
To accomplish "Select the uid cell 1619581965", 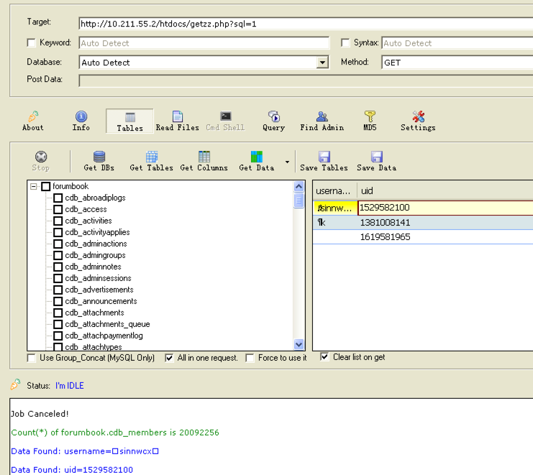I will 445,237.
